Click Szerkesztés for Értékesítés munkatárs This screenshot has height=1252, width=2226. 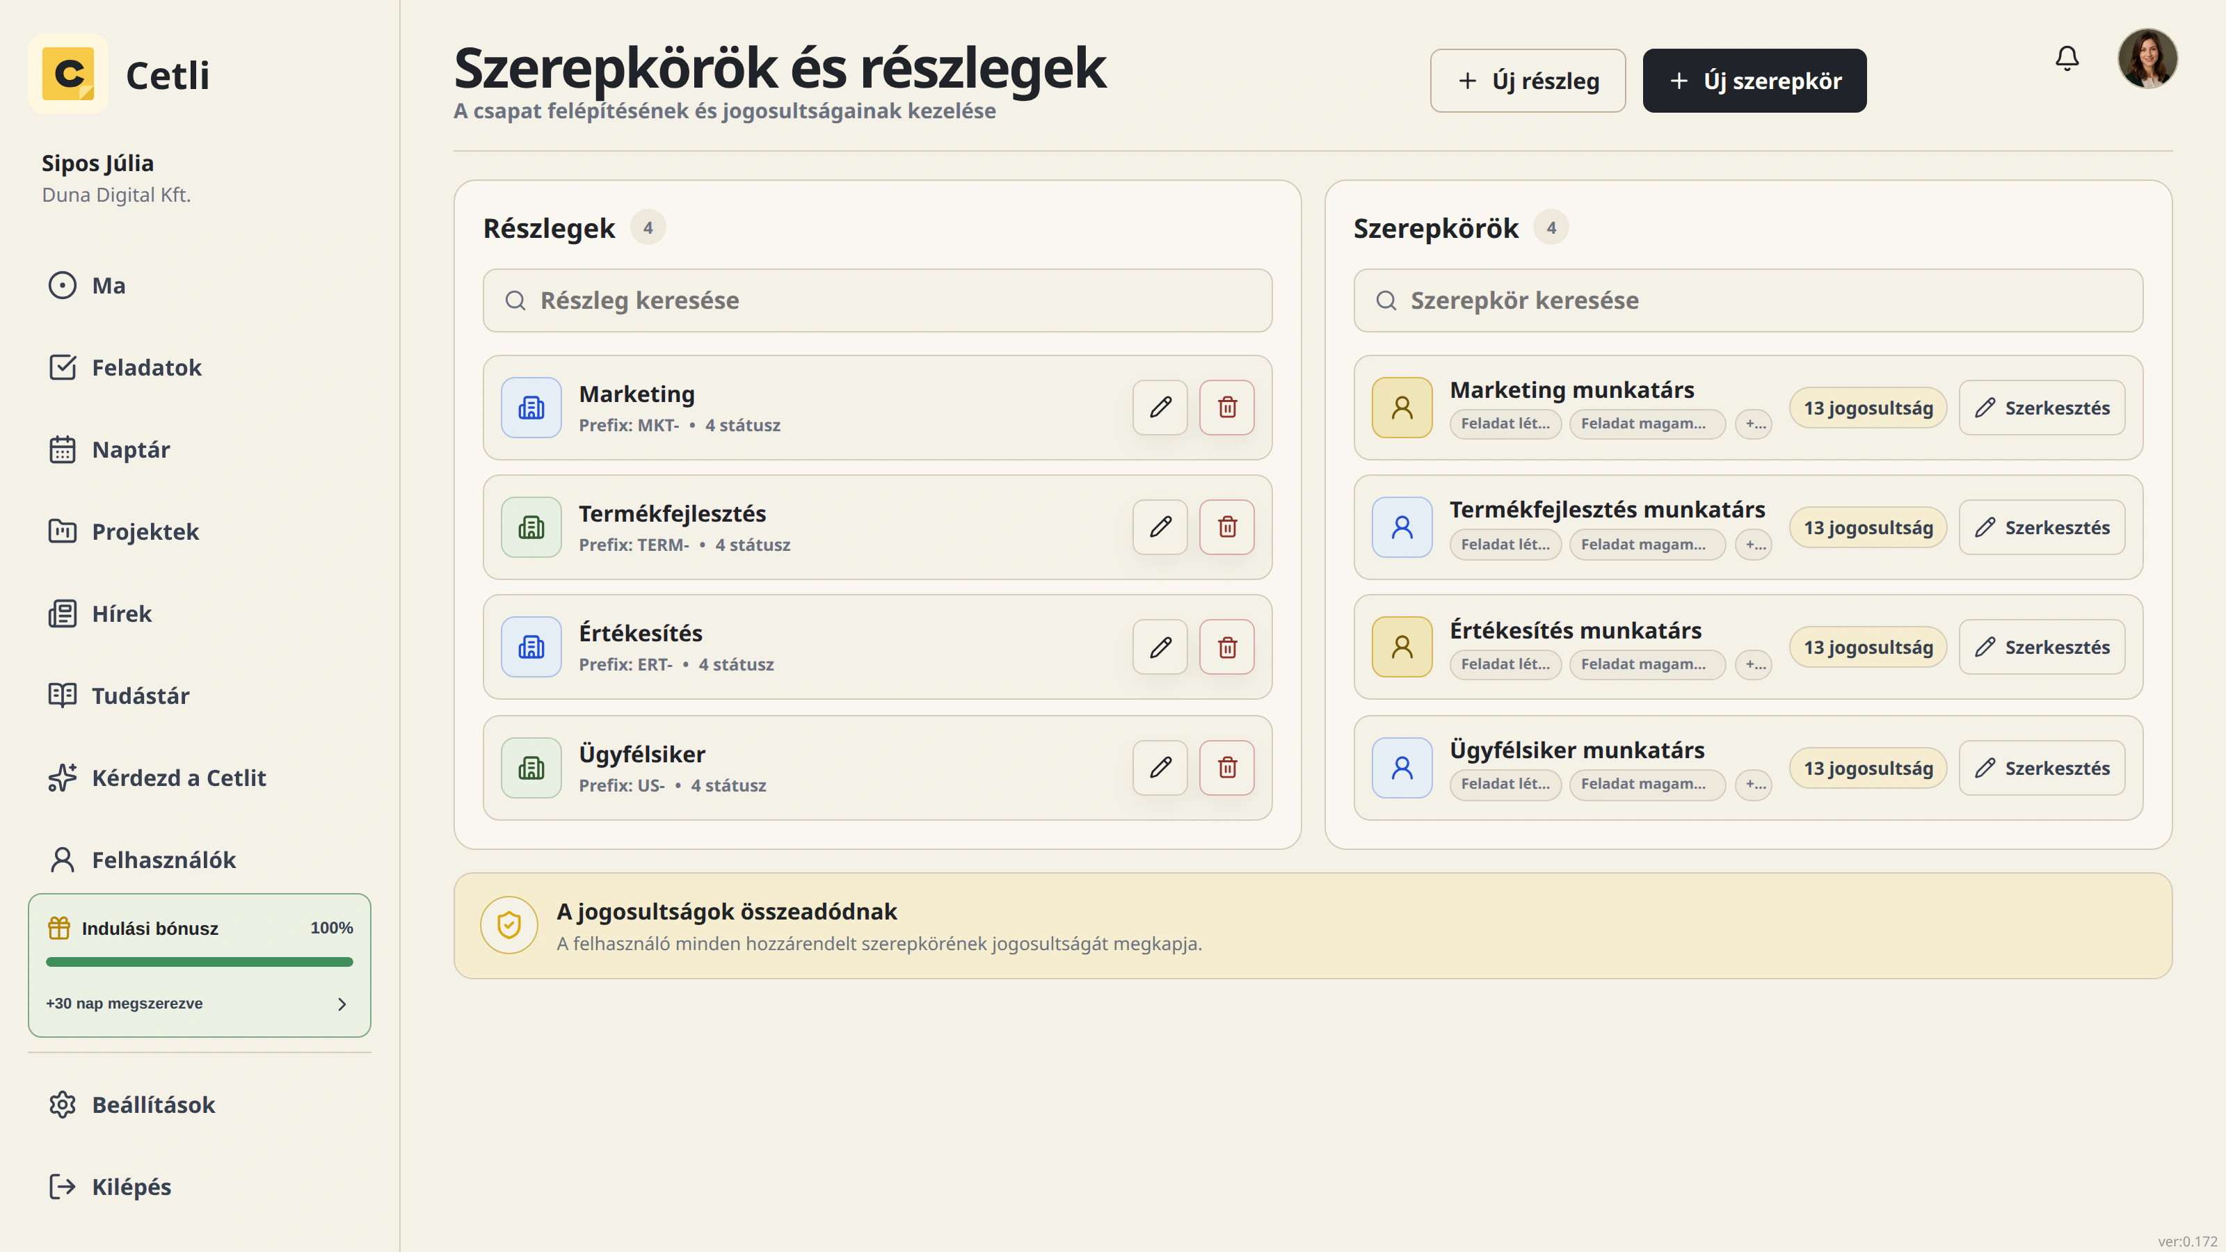coord(2042,647)
